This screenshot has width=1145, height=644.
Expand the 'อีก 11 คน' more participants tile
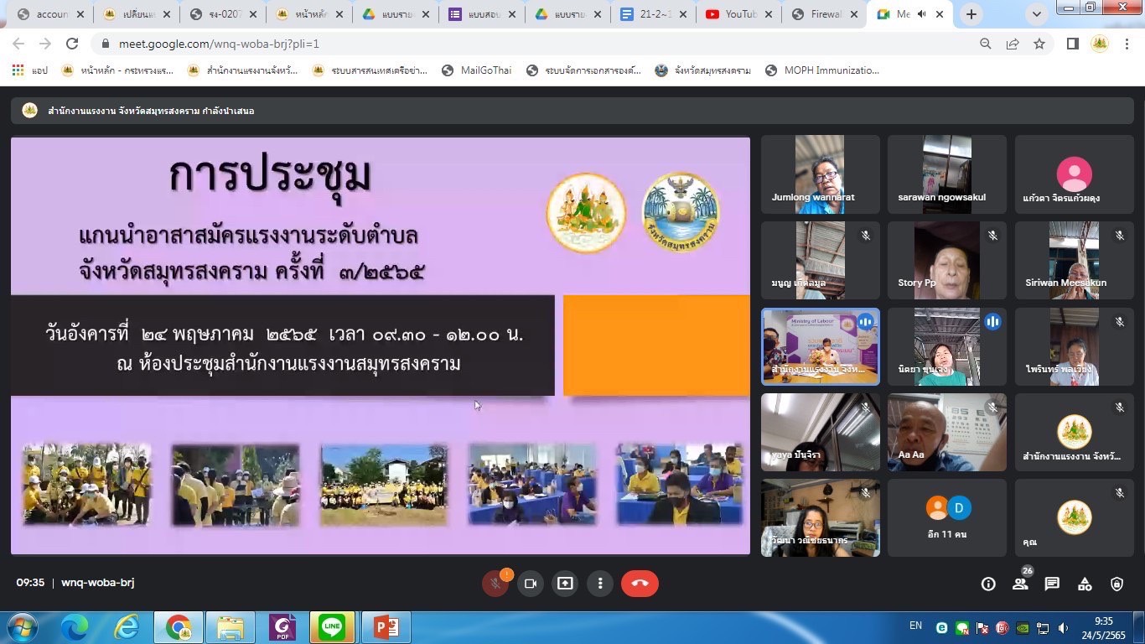click(947, 517)
